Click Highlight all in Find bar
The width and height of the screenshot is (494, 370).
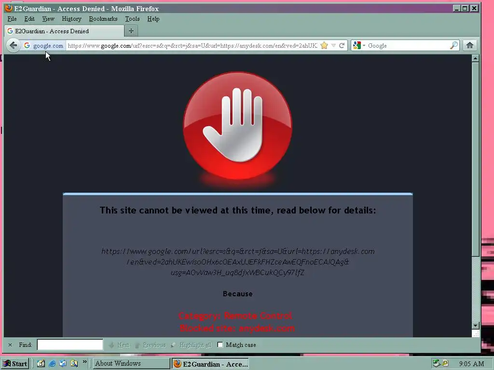tap(191, 345)
